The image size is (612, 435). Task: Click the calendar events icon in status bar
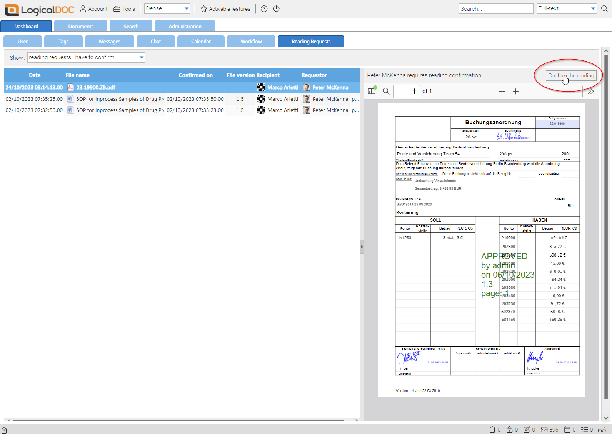[x=567, y=430]
